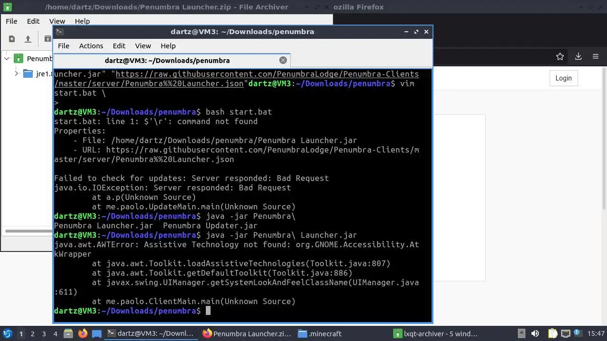Open the terminal's Actions menu
607x341 pixels.
(x=91, y=46)
